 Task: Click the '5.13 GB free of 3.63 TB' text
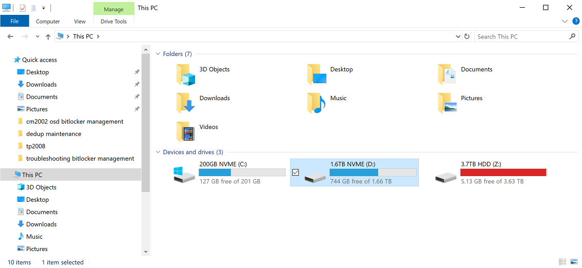pos(492,181)
